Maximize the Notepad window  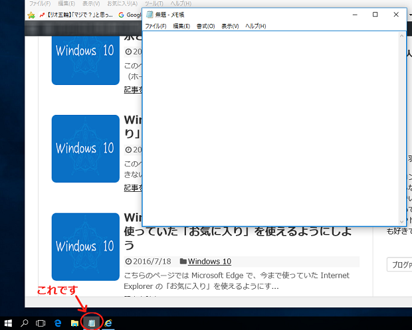pos(375,15)
